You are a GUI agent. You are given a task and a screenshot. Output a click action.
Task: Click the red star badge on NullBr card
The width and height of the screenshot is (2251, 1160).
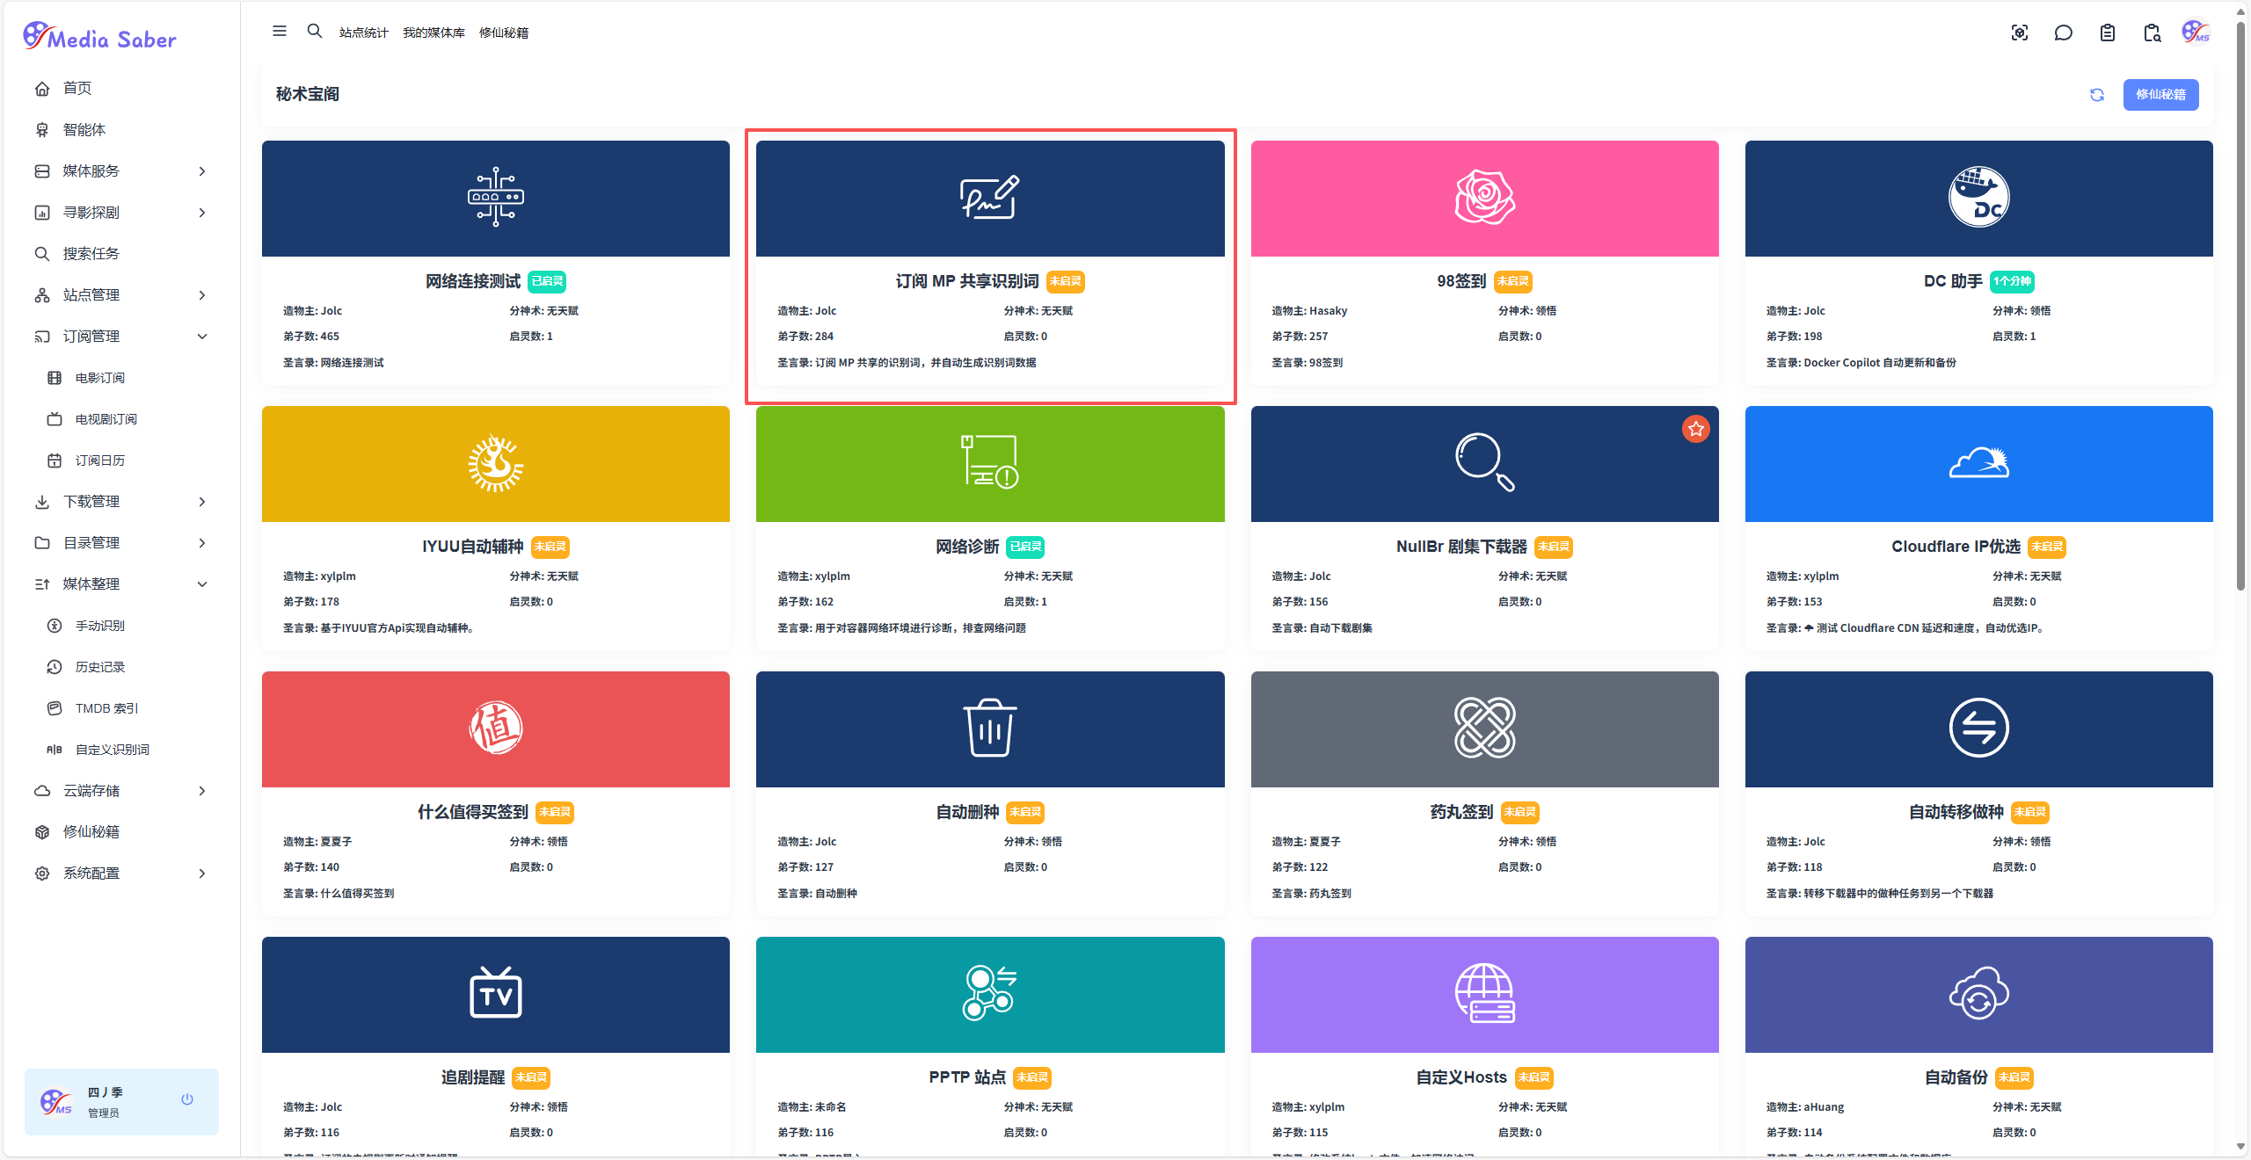point(1695,429)
